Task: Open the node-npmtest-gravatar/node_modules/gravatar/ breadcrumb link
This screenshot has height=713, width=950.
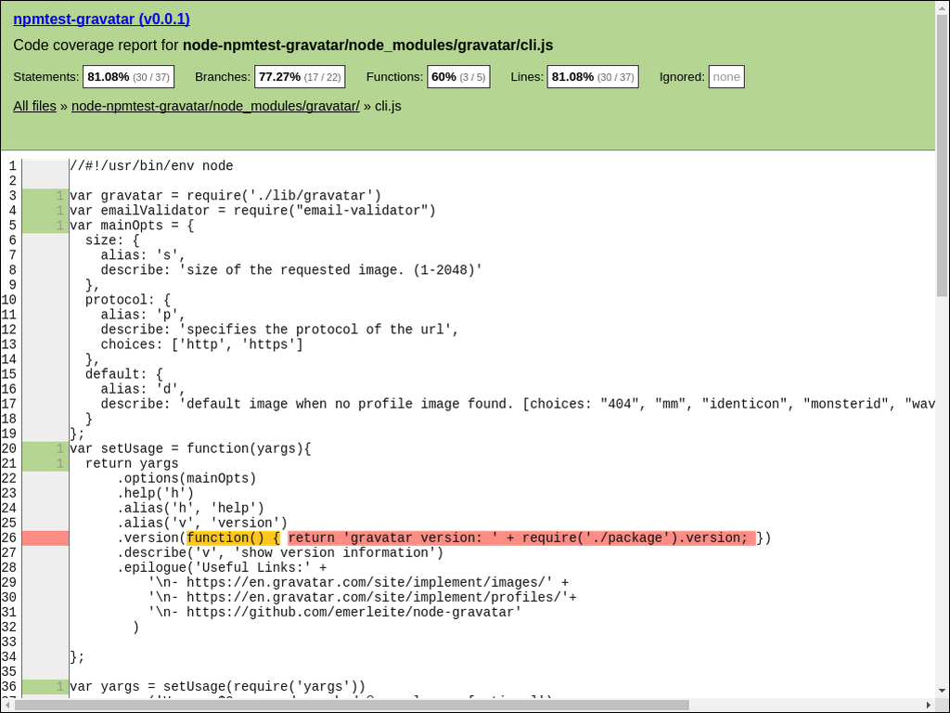Action: pyautogui.click(x=215, y=106)
